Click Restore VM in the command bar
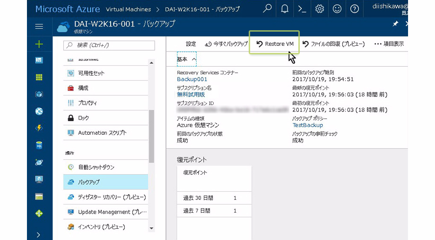 275,44
